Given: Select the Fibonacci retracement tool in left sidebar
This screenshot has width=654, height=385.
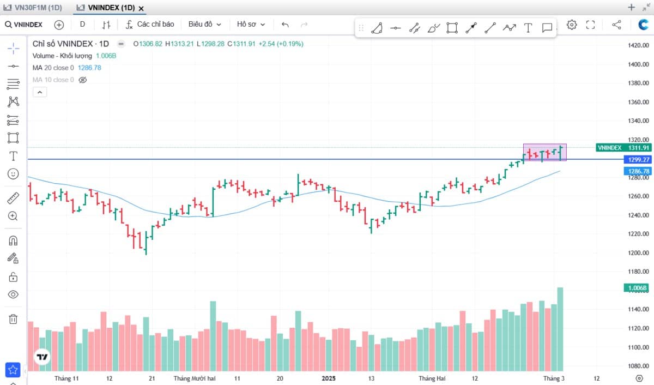Looking at the screenshot, I should click(x=13, y=84).
